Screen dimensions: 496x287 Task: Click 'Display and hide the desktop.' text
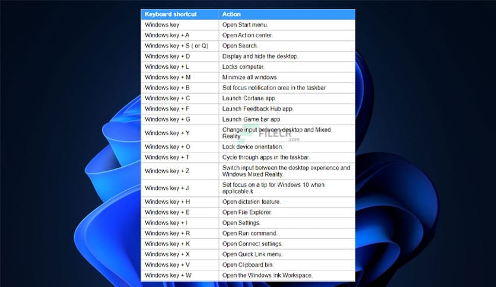coord(260,56)
